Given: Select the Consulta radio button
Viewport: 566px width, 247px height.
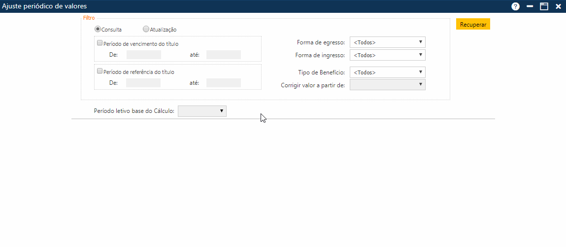Looking at the screenshot, I should [x=98, y=29].
